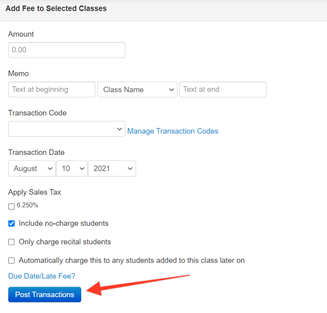Viewport: 327px width, 313px height.
Task: Open the Class Name memo dropdown
Action: tap(137, 89)
